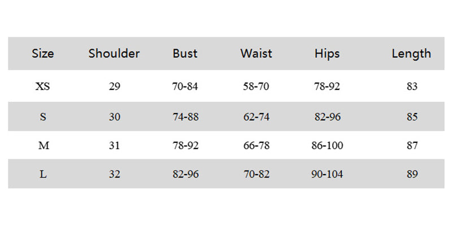Click waist range 62-74 for size S
This screenshot has width=452, height=226.
pyautogui.click(x=256, y=117)
